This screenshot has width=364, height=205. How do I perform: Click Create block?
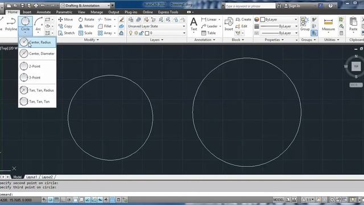243,19
